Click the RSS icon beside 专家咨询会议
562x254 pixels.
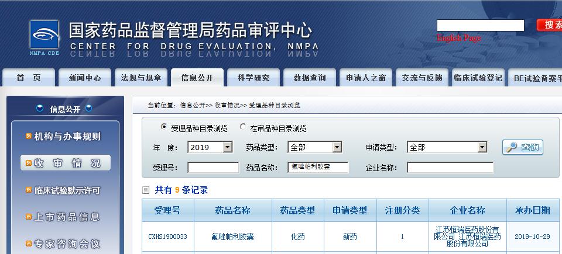[29, 243]
